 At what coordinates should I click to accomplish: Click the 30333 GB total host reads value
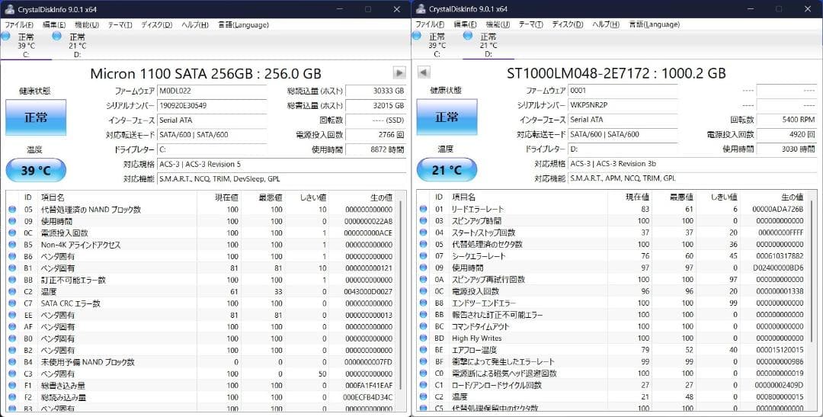coord(376,90)
